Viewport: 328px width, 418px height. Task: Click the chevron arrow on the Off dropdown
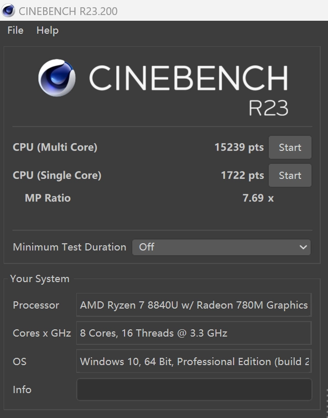tap(303, 247)
